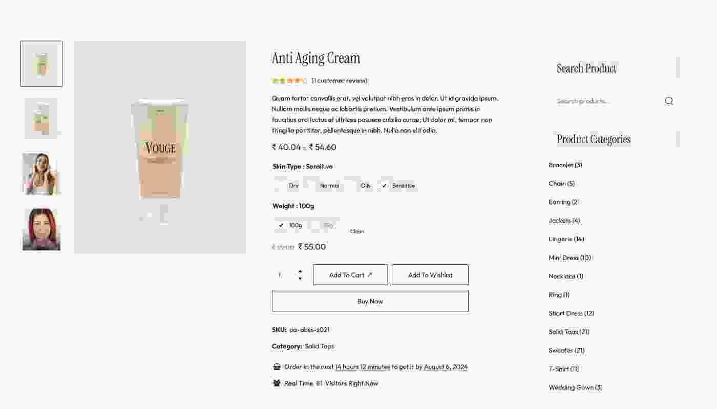The width and height of the screenshot is (717, 409).
Task: Click the arrow icon inside Add To Cart
Action: point(371,274)
